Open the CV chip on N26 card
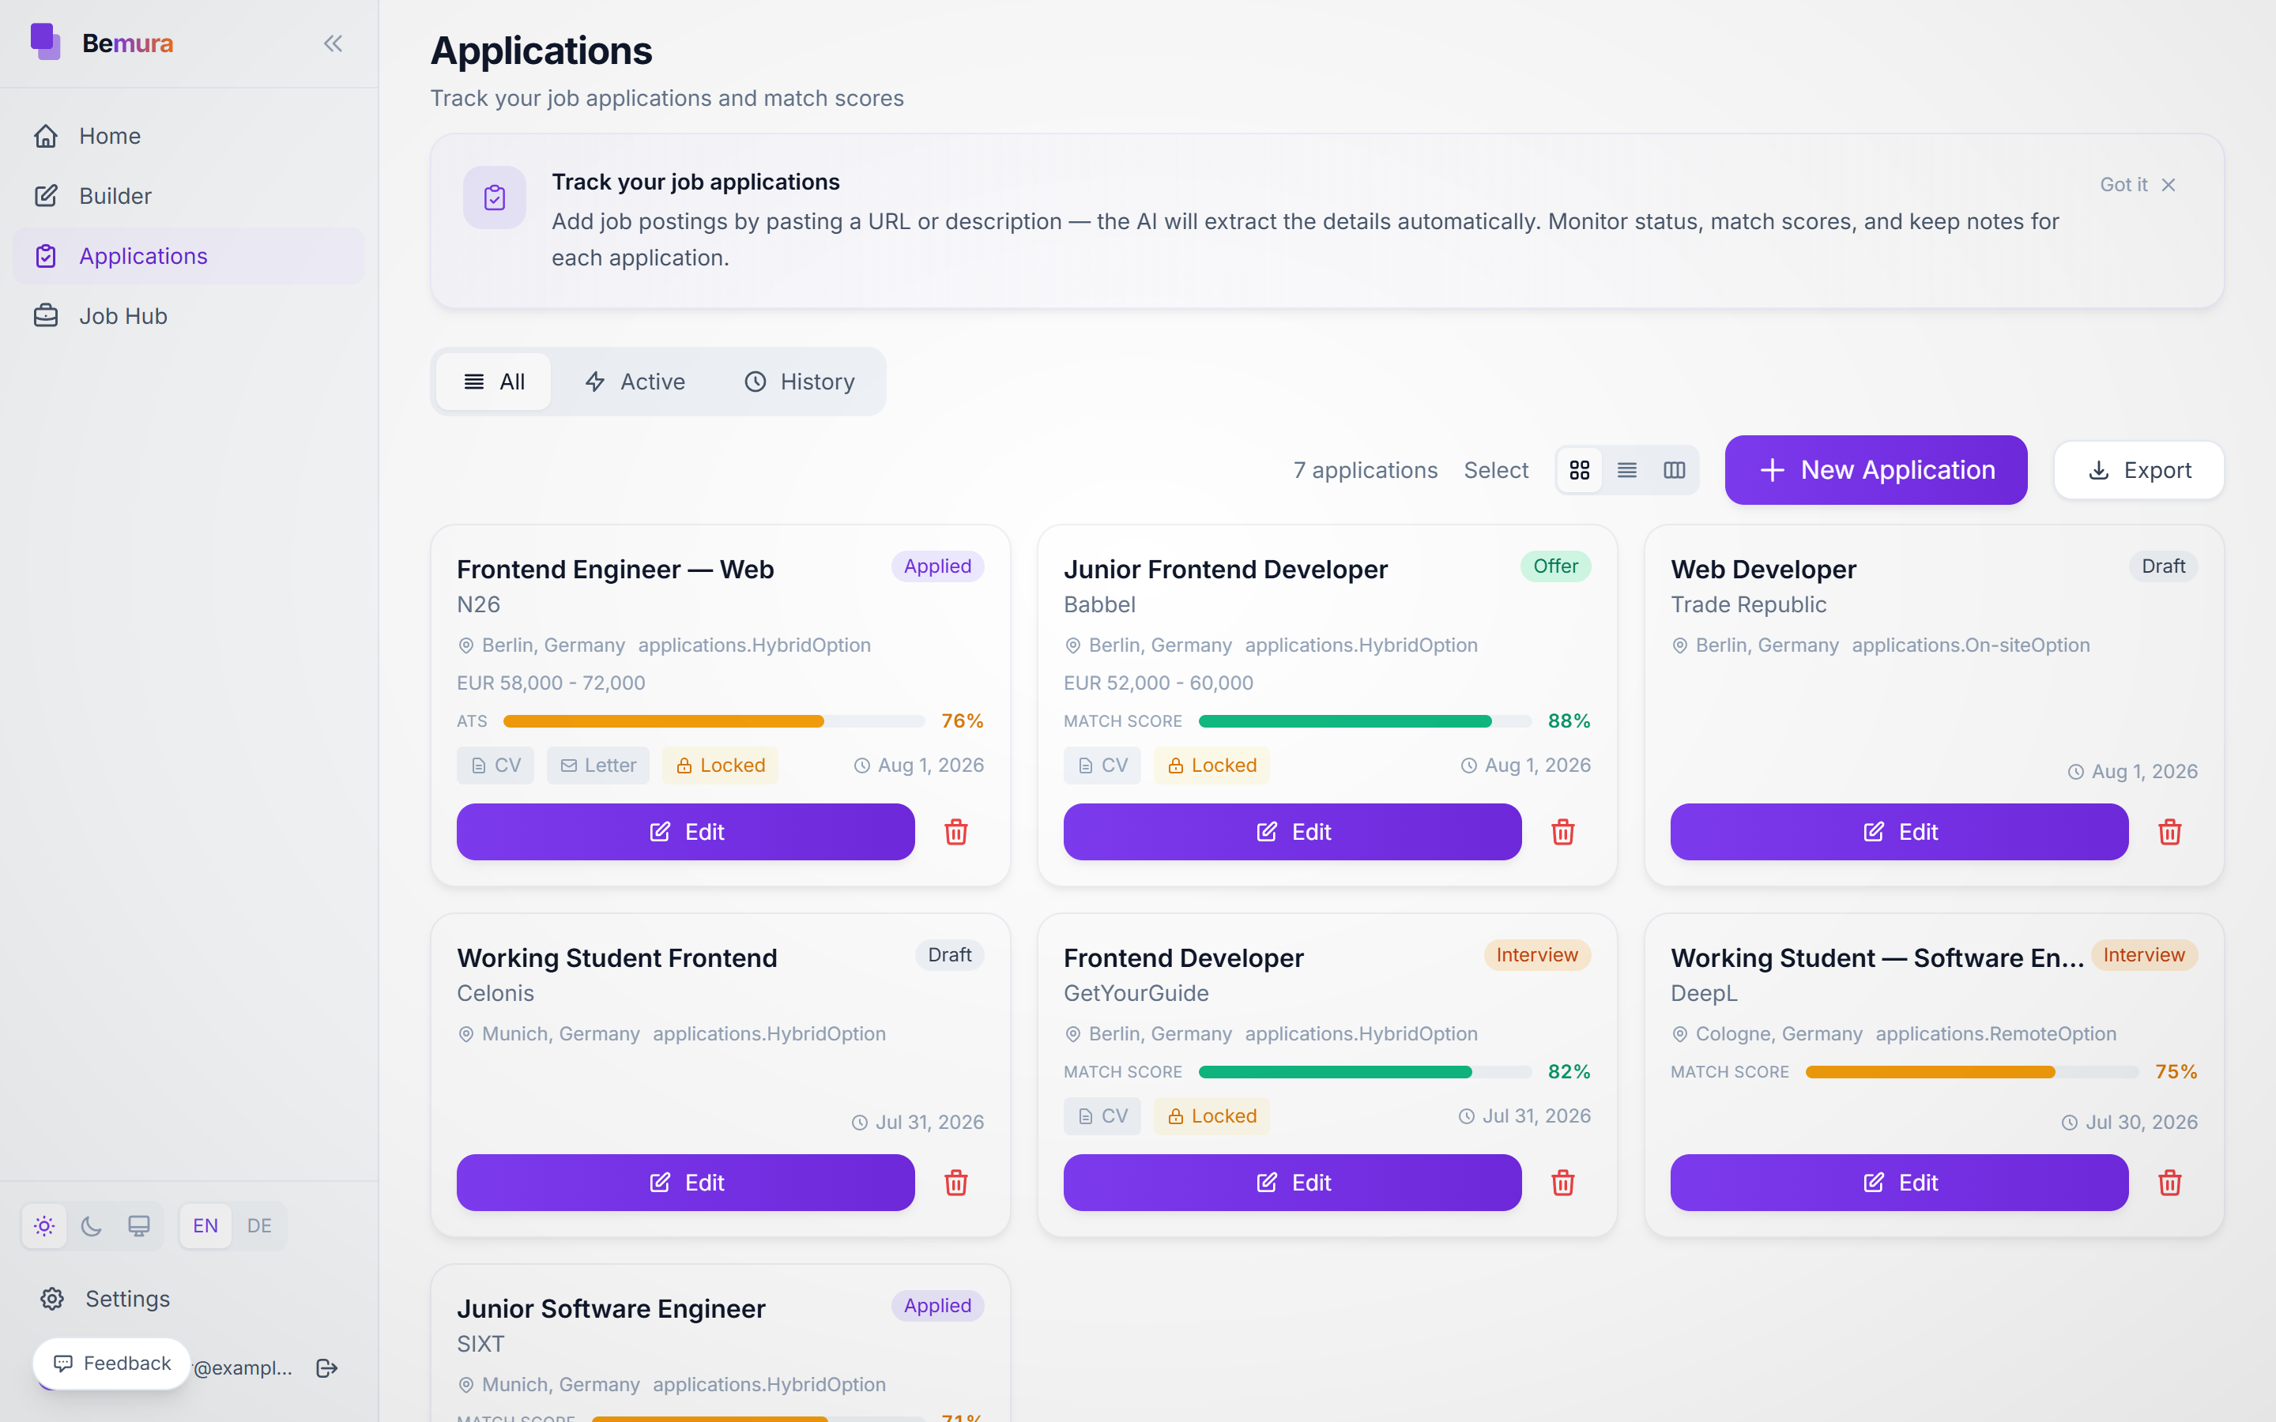 coord(496,766)
